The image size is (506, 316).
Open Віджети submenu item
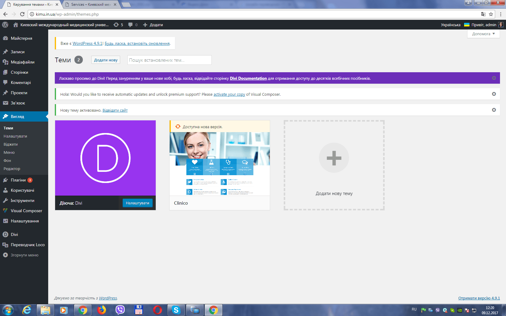point(11,144)
